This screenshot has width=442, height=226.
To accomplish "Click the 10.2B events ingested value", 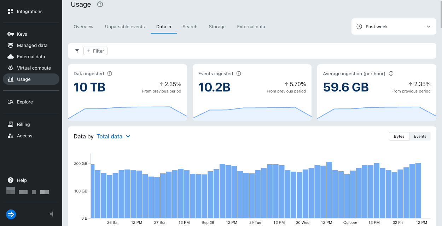I will [214, 87].
